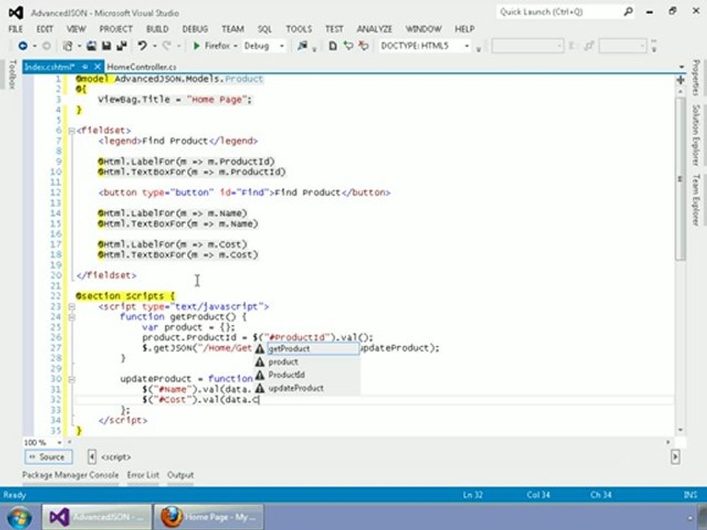Start debugging with green play icon
The width and height of the screenshot is (707, 530).
pos(197,46)
